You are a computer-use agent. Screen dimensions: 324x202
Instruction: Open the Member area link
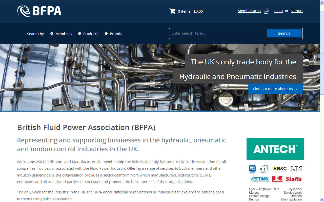(249, 11)
